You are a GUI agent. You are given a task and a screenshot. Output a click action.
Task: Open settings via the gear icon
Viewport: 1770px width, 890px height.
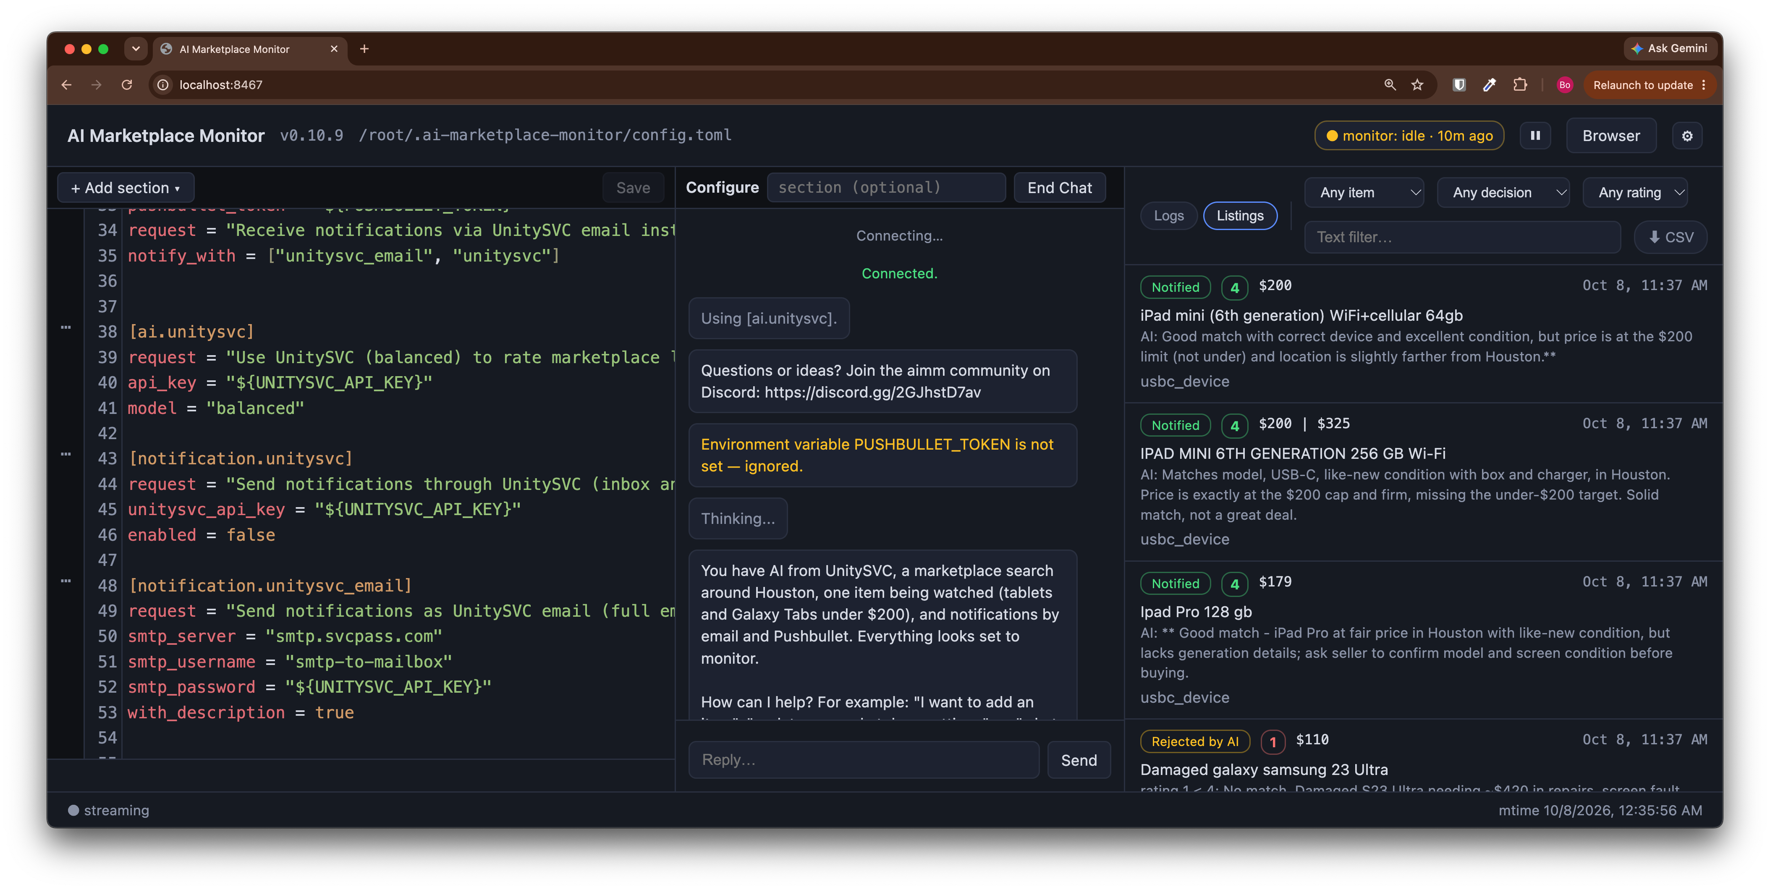point(1687,136)
